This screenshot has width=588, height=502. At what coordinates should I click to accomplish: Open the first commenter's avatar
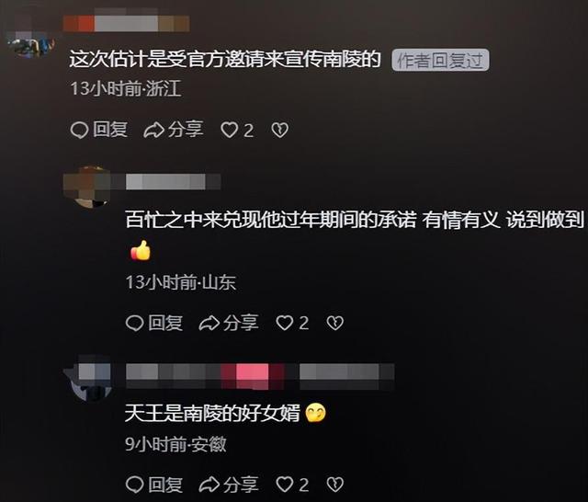point(31,43)
